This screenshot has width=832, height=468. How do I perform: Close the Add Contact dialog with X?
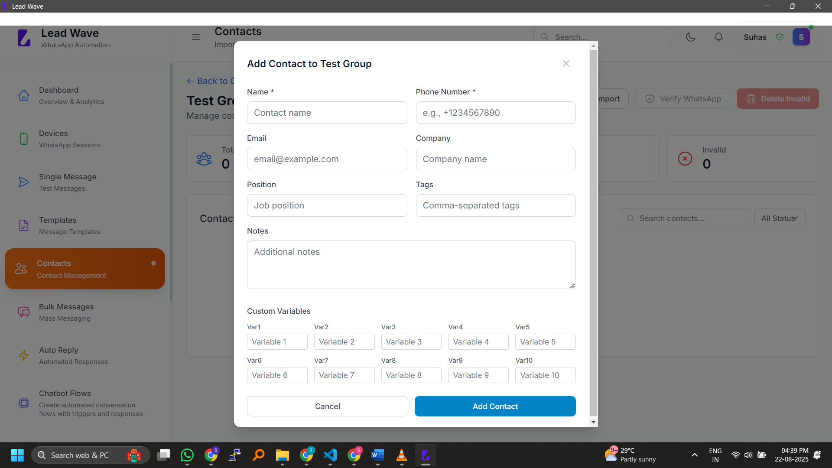coord(566,64)
